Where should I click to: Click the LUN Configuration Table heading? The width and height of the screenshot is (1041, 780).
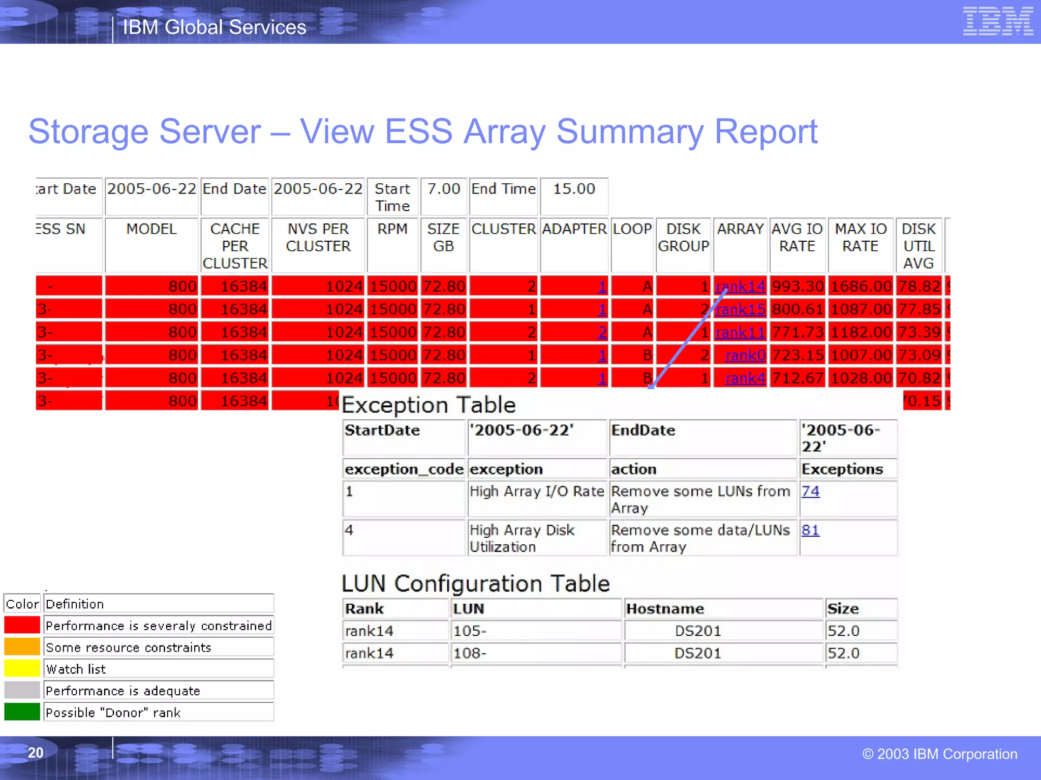pyautogui.click(x=475, y=583)
